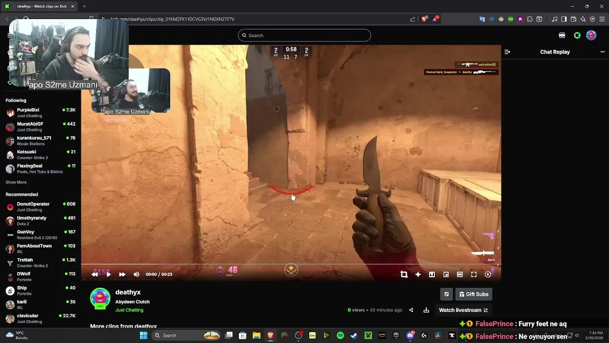The height and width of the screenshot is (343, 609).
Task: Open Brave Leo AI sparkle icon
Action: 583,19
